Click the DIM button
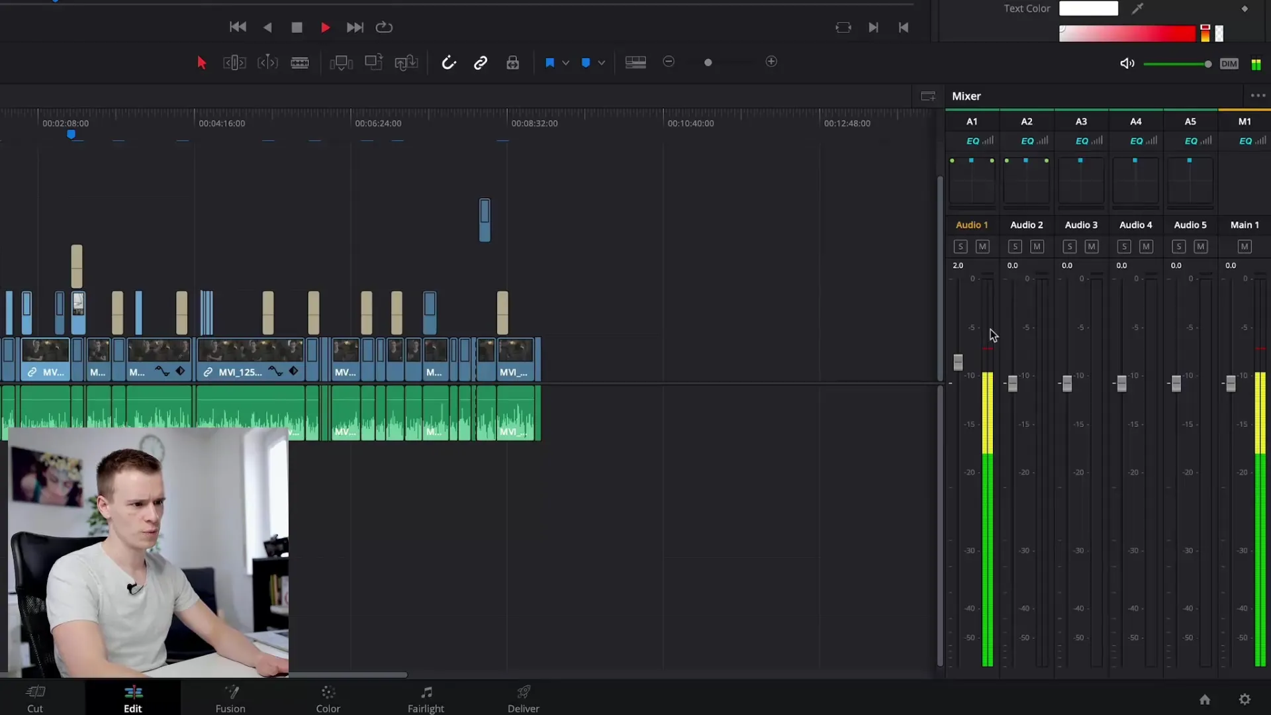 pyautogui.click(x=1229, y=64)
